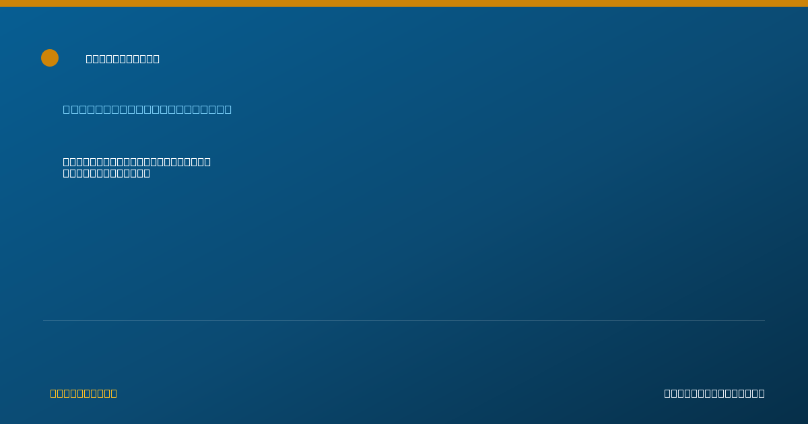808x424 pixels.
Task: Open the yellow footer link at bottom left
Action: click(x=83, y=393)
